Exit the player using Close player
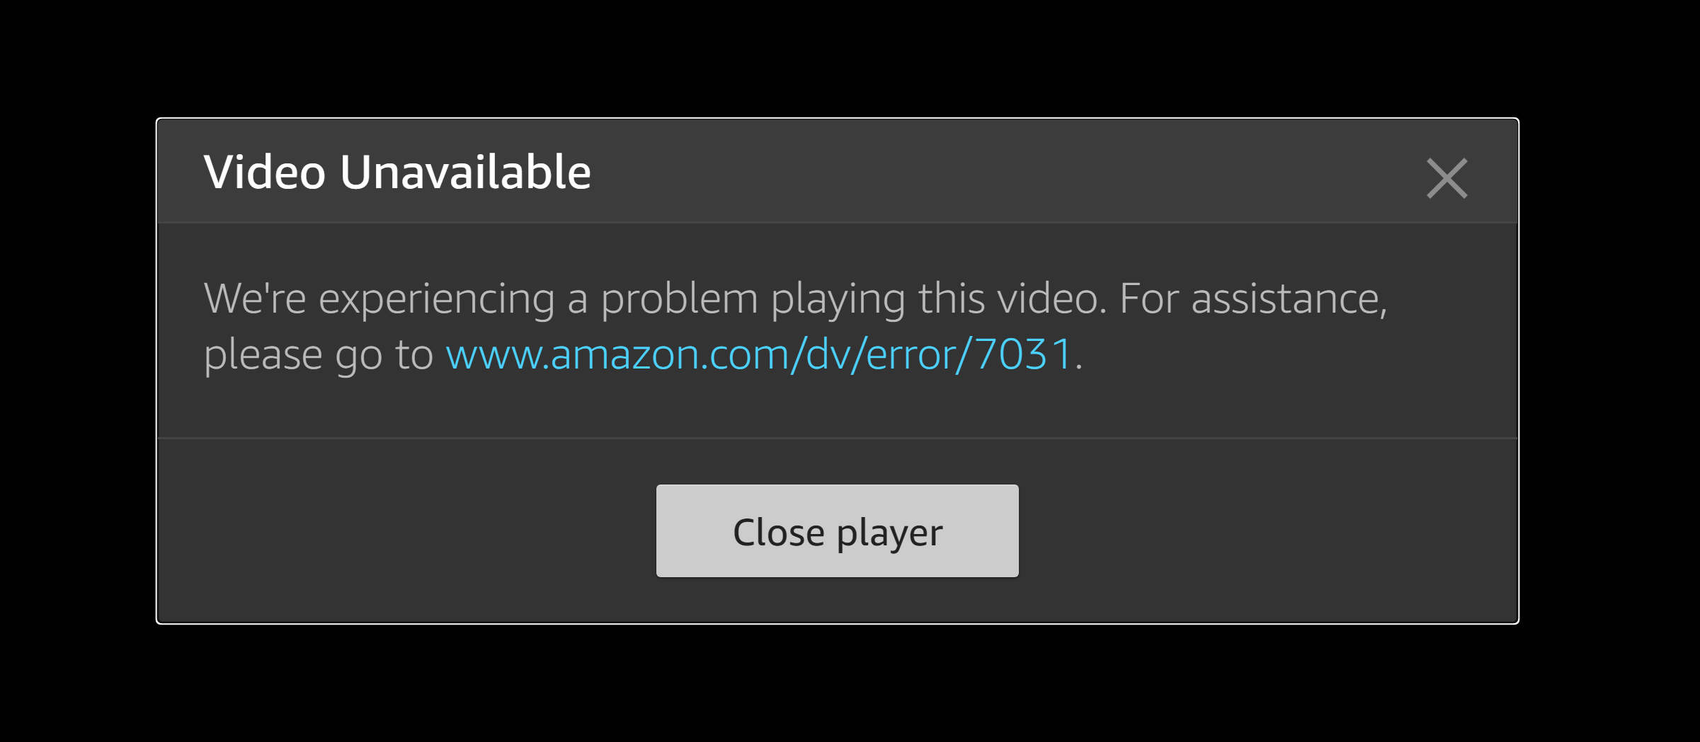This screenshot has height=742, width=1700. 837,531
